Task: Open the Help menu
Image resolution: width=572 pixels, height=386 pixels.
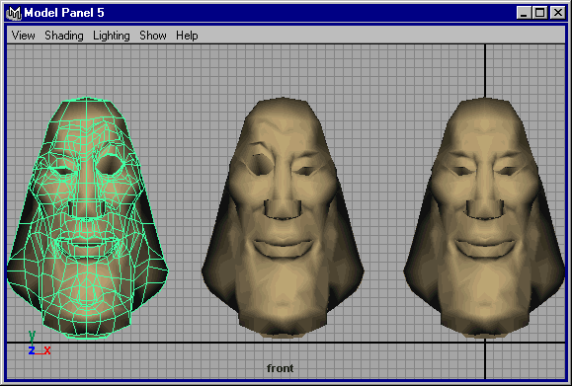Action: pyautogui.click(x=187, y=36)
